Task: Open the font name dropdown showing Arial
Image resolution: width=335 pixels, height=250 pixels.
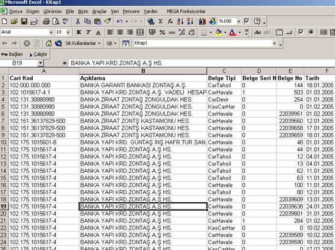Action: [x=51, y=33]
